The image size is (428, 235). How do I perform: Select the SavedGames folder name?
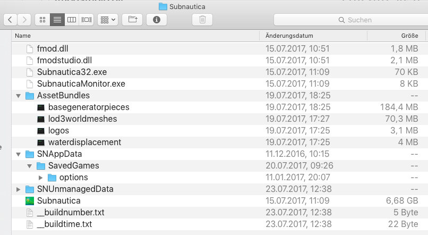74,165
